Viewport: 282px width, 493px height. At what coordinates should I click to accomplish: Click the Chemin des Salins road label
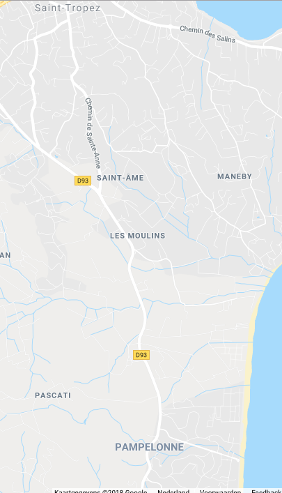pos(207,34)
